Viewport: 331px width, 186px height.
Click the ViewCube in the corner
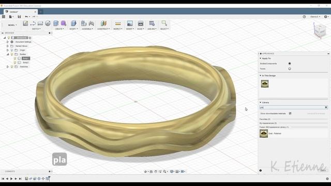pyautogui.click(x=320, y=31)
